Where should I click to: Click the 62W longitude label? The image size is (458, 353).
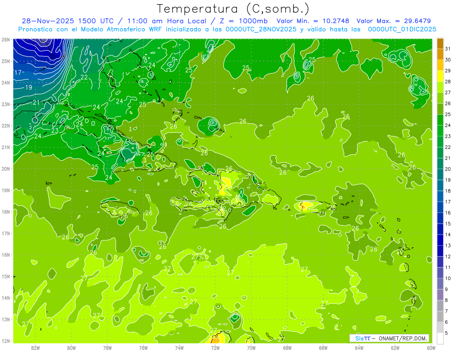click(x=395, y=348)
